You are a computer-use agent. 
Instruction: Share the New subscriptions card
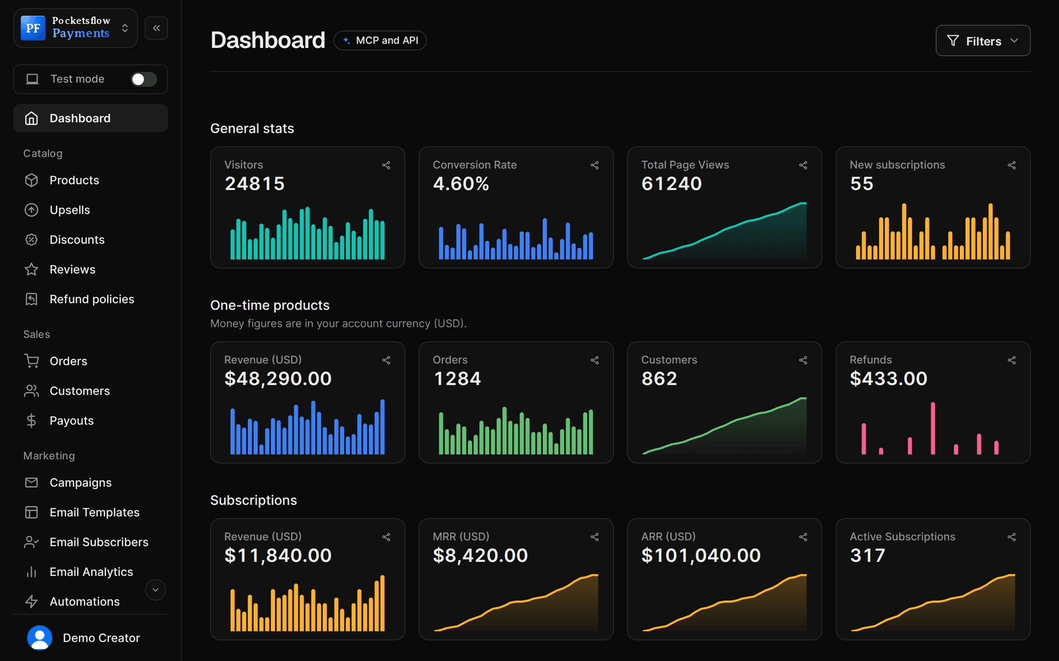click(x=1011, y=165)
